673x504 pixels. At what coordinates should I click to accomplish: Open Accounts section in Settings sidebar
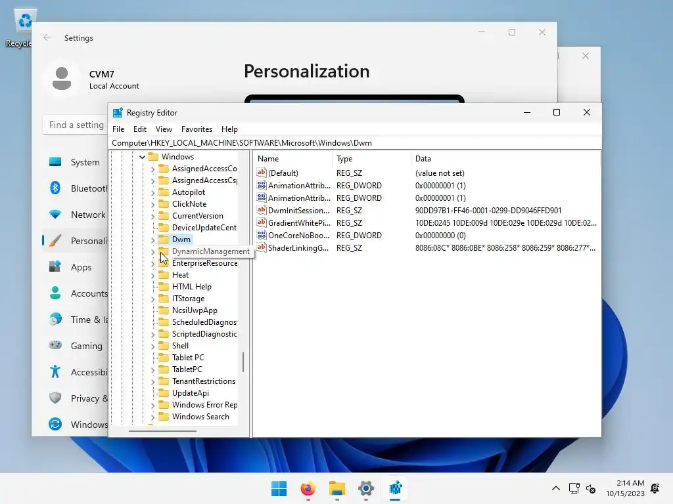point(75,293)
